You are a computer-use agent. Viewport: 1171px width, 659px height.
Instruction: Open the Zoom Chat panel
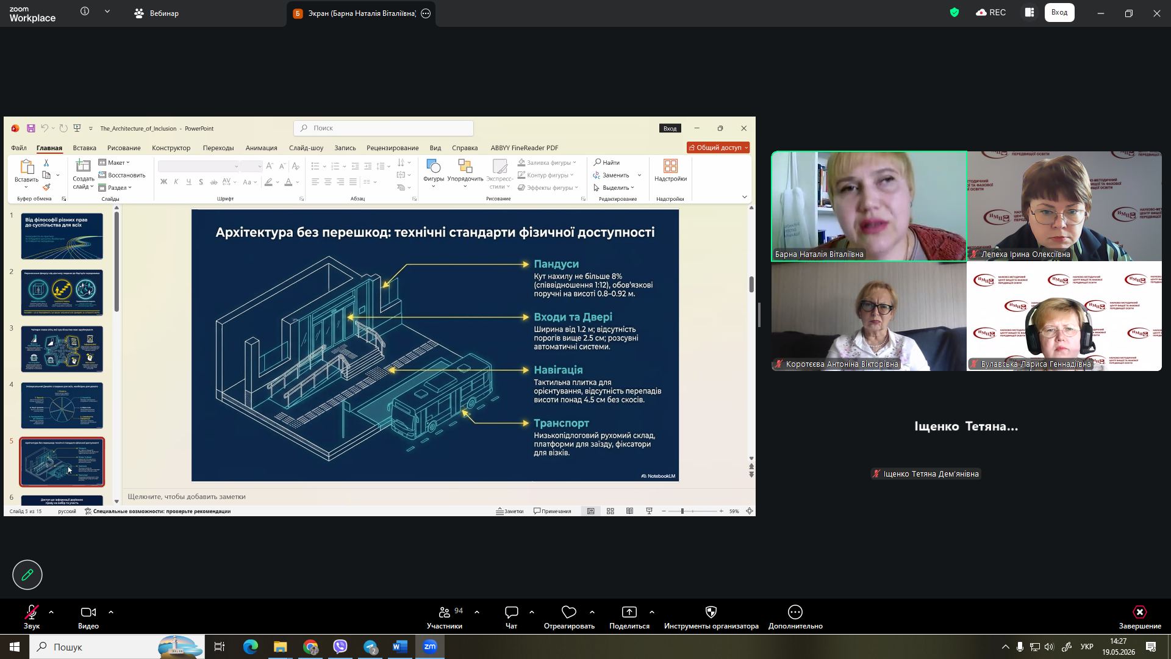(x=511, y=618)
